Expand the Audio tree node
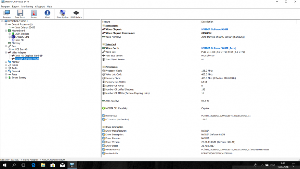The height and width of the screenshot is (169, 300). tap(6, 68)
